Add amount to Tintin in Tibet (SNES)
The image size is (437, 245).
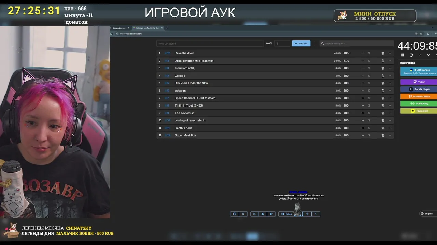pyautogui.click(x=363, y=106)
